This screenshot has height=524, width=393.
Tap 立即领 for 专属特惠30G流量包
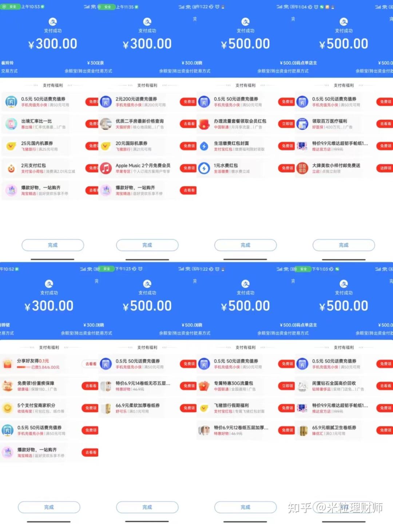tap(286, 386)
